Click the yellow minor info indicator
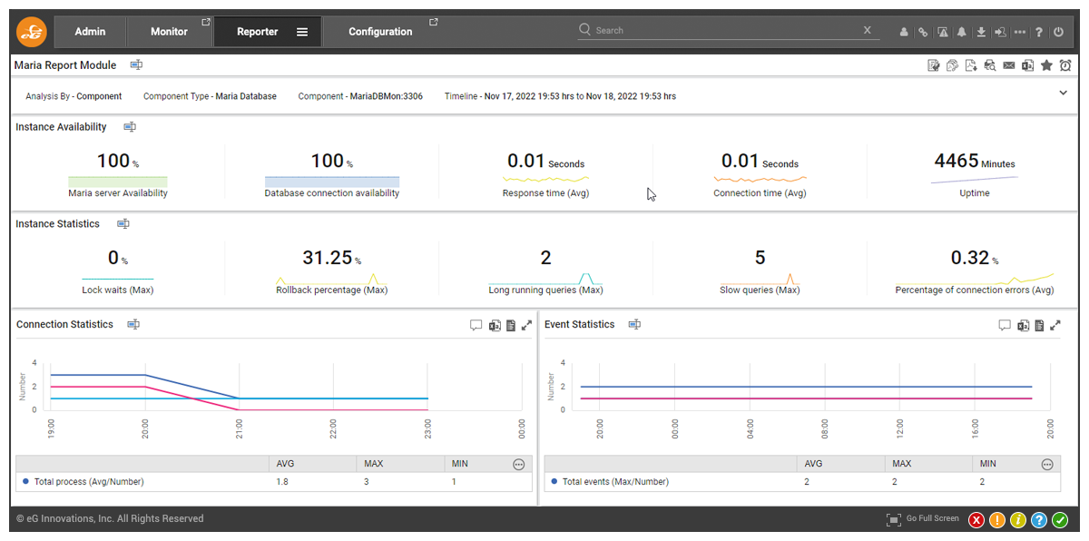The height and width of the screenshot is (541, 1089). (x=1018, y=520)
